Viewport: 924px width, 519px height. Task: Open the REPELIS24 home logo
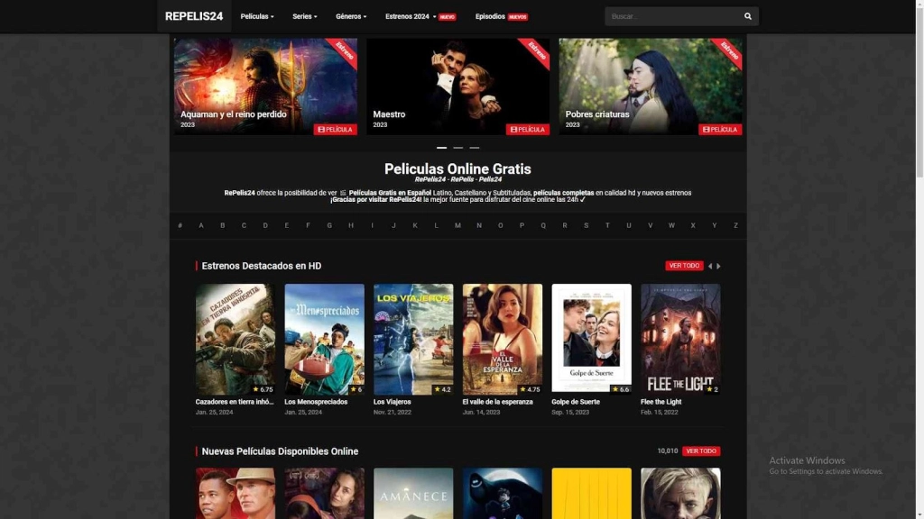click(x=194, y=16)
